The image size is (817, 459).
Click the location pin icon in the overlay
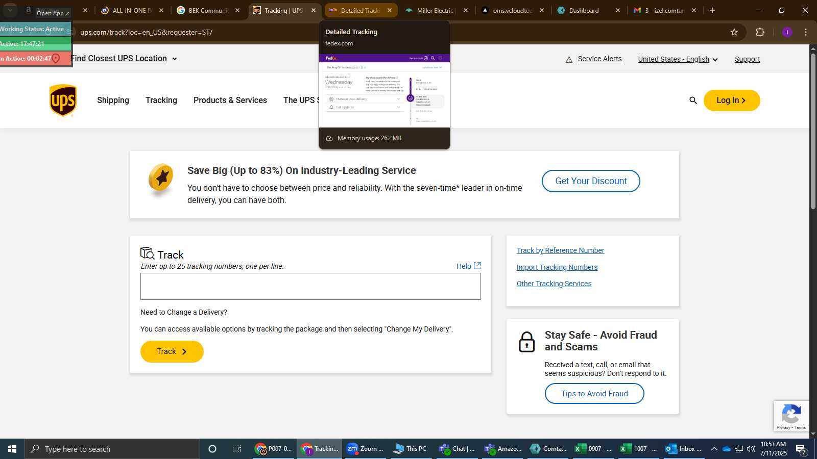tap(56, 59)
